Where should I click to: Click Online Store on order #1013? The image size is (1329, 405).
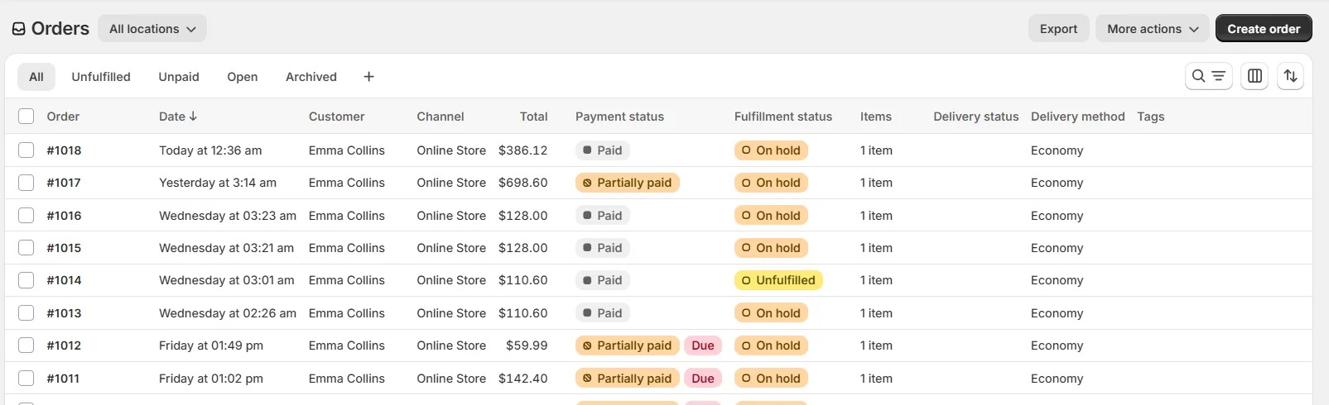451,313
